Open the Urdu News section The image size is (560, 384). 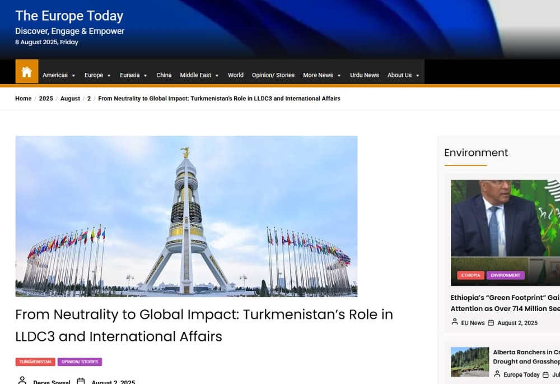(x=364, y=75)
